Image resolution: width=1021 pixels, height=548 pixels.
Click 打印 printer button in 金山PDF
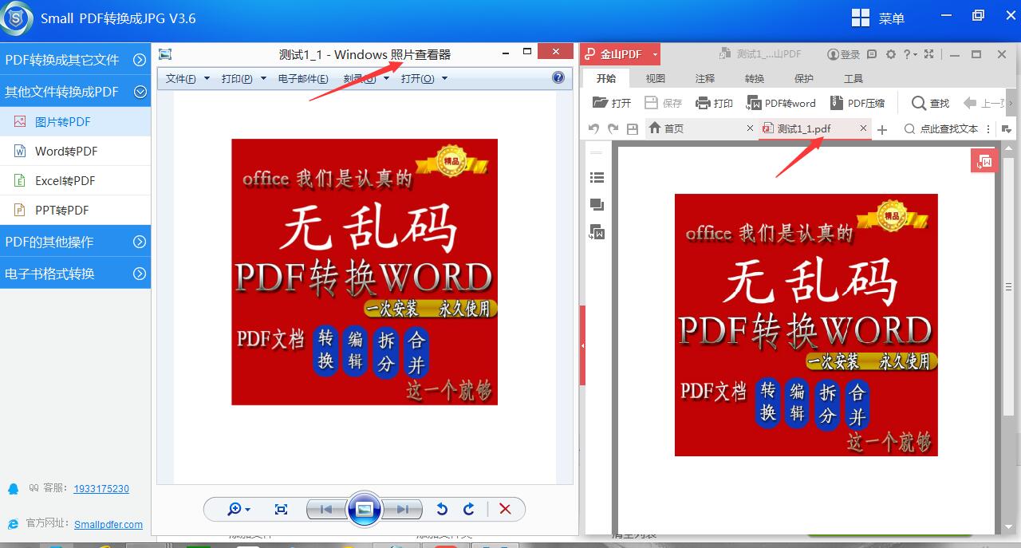714,103
